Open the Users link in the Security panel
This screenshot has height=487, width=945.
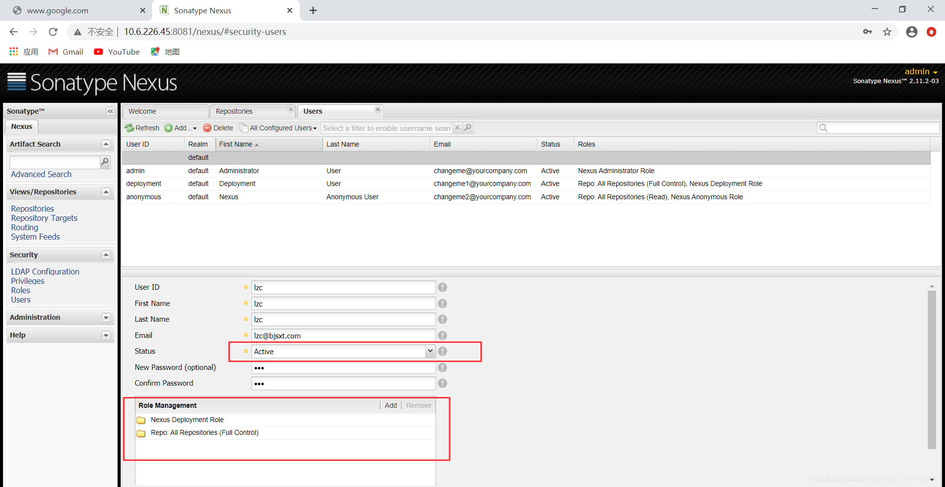(21, 300)
